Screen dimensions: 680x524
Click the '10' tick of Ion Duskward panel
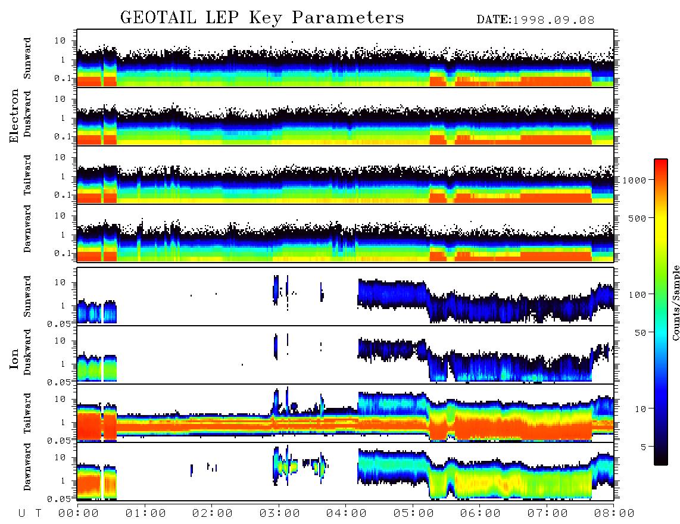click(60, 341)
